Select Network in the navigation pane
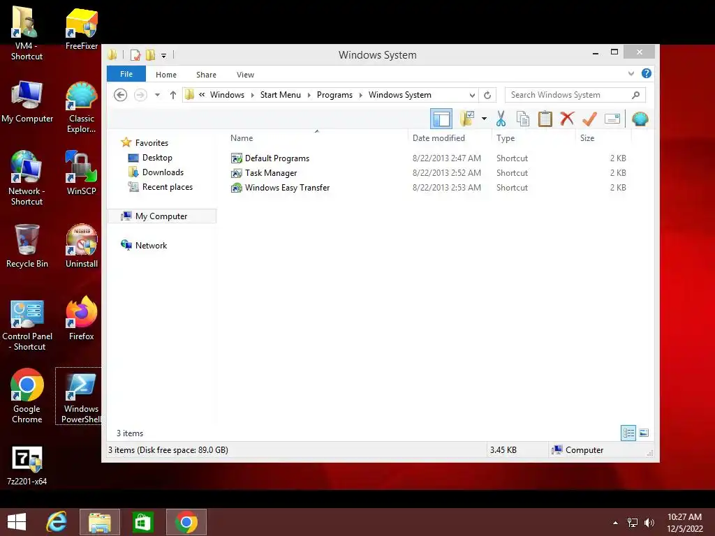This screenshot has height=536, width=715. 151,245
